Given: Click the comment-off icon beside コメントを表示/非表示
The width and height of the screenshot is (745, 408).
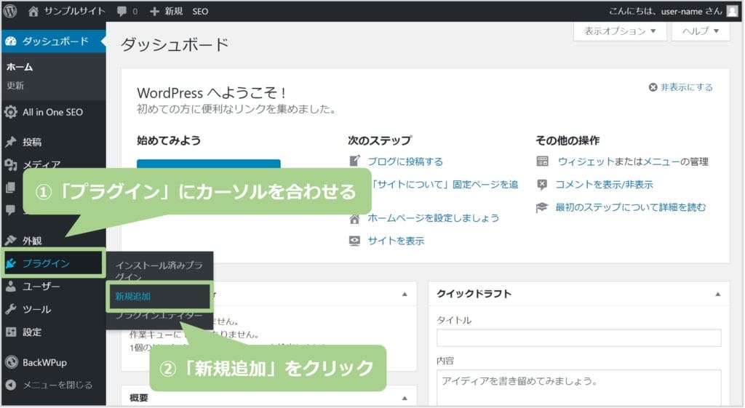Looking at the screenshot, I should [x=541, y=185].
